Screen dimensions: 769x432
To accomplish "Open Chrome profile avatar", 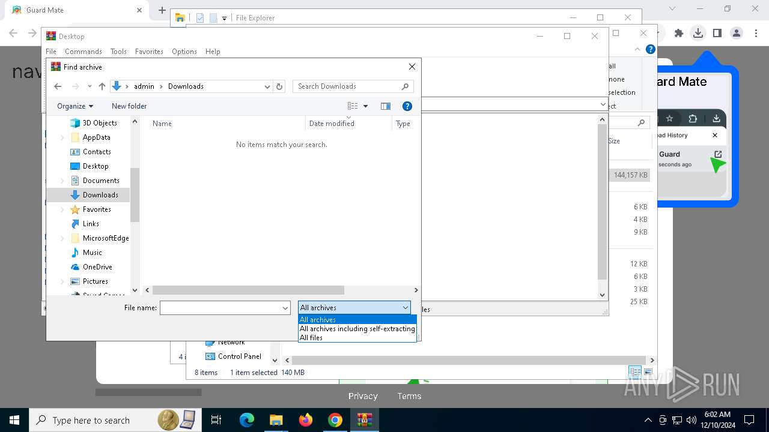I will (737, 34).
